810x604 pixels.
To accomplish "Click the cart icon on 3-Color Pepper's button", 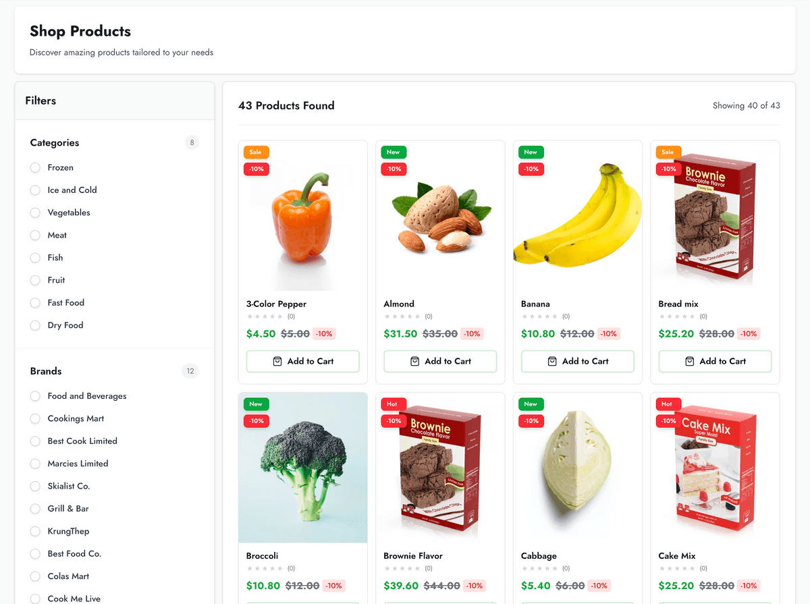I will 277,362.
